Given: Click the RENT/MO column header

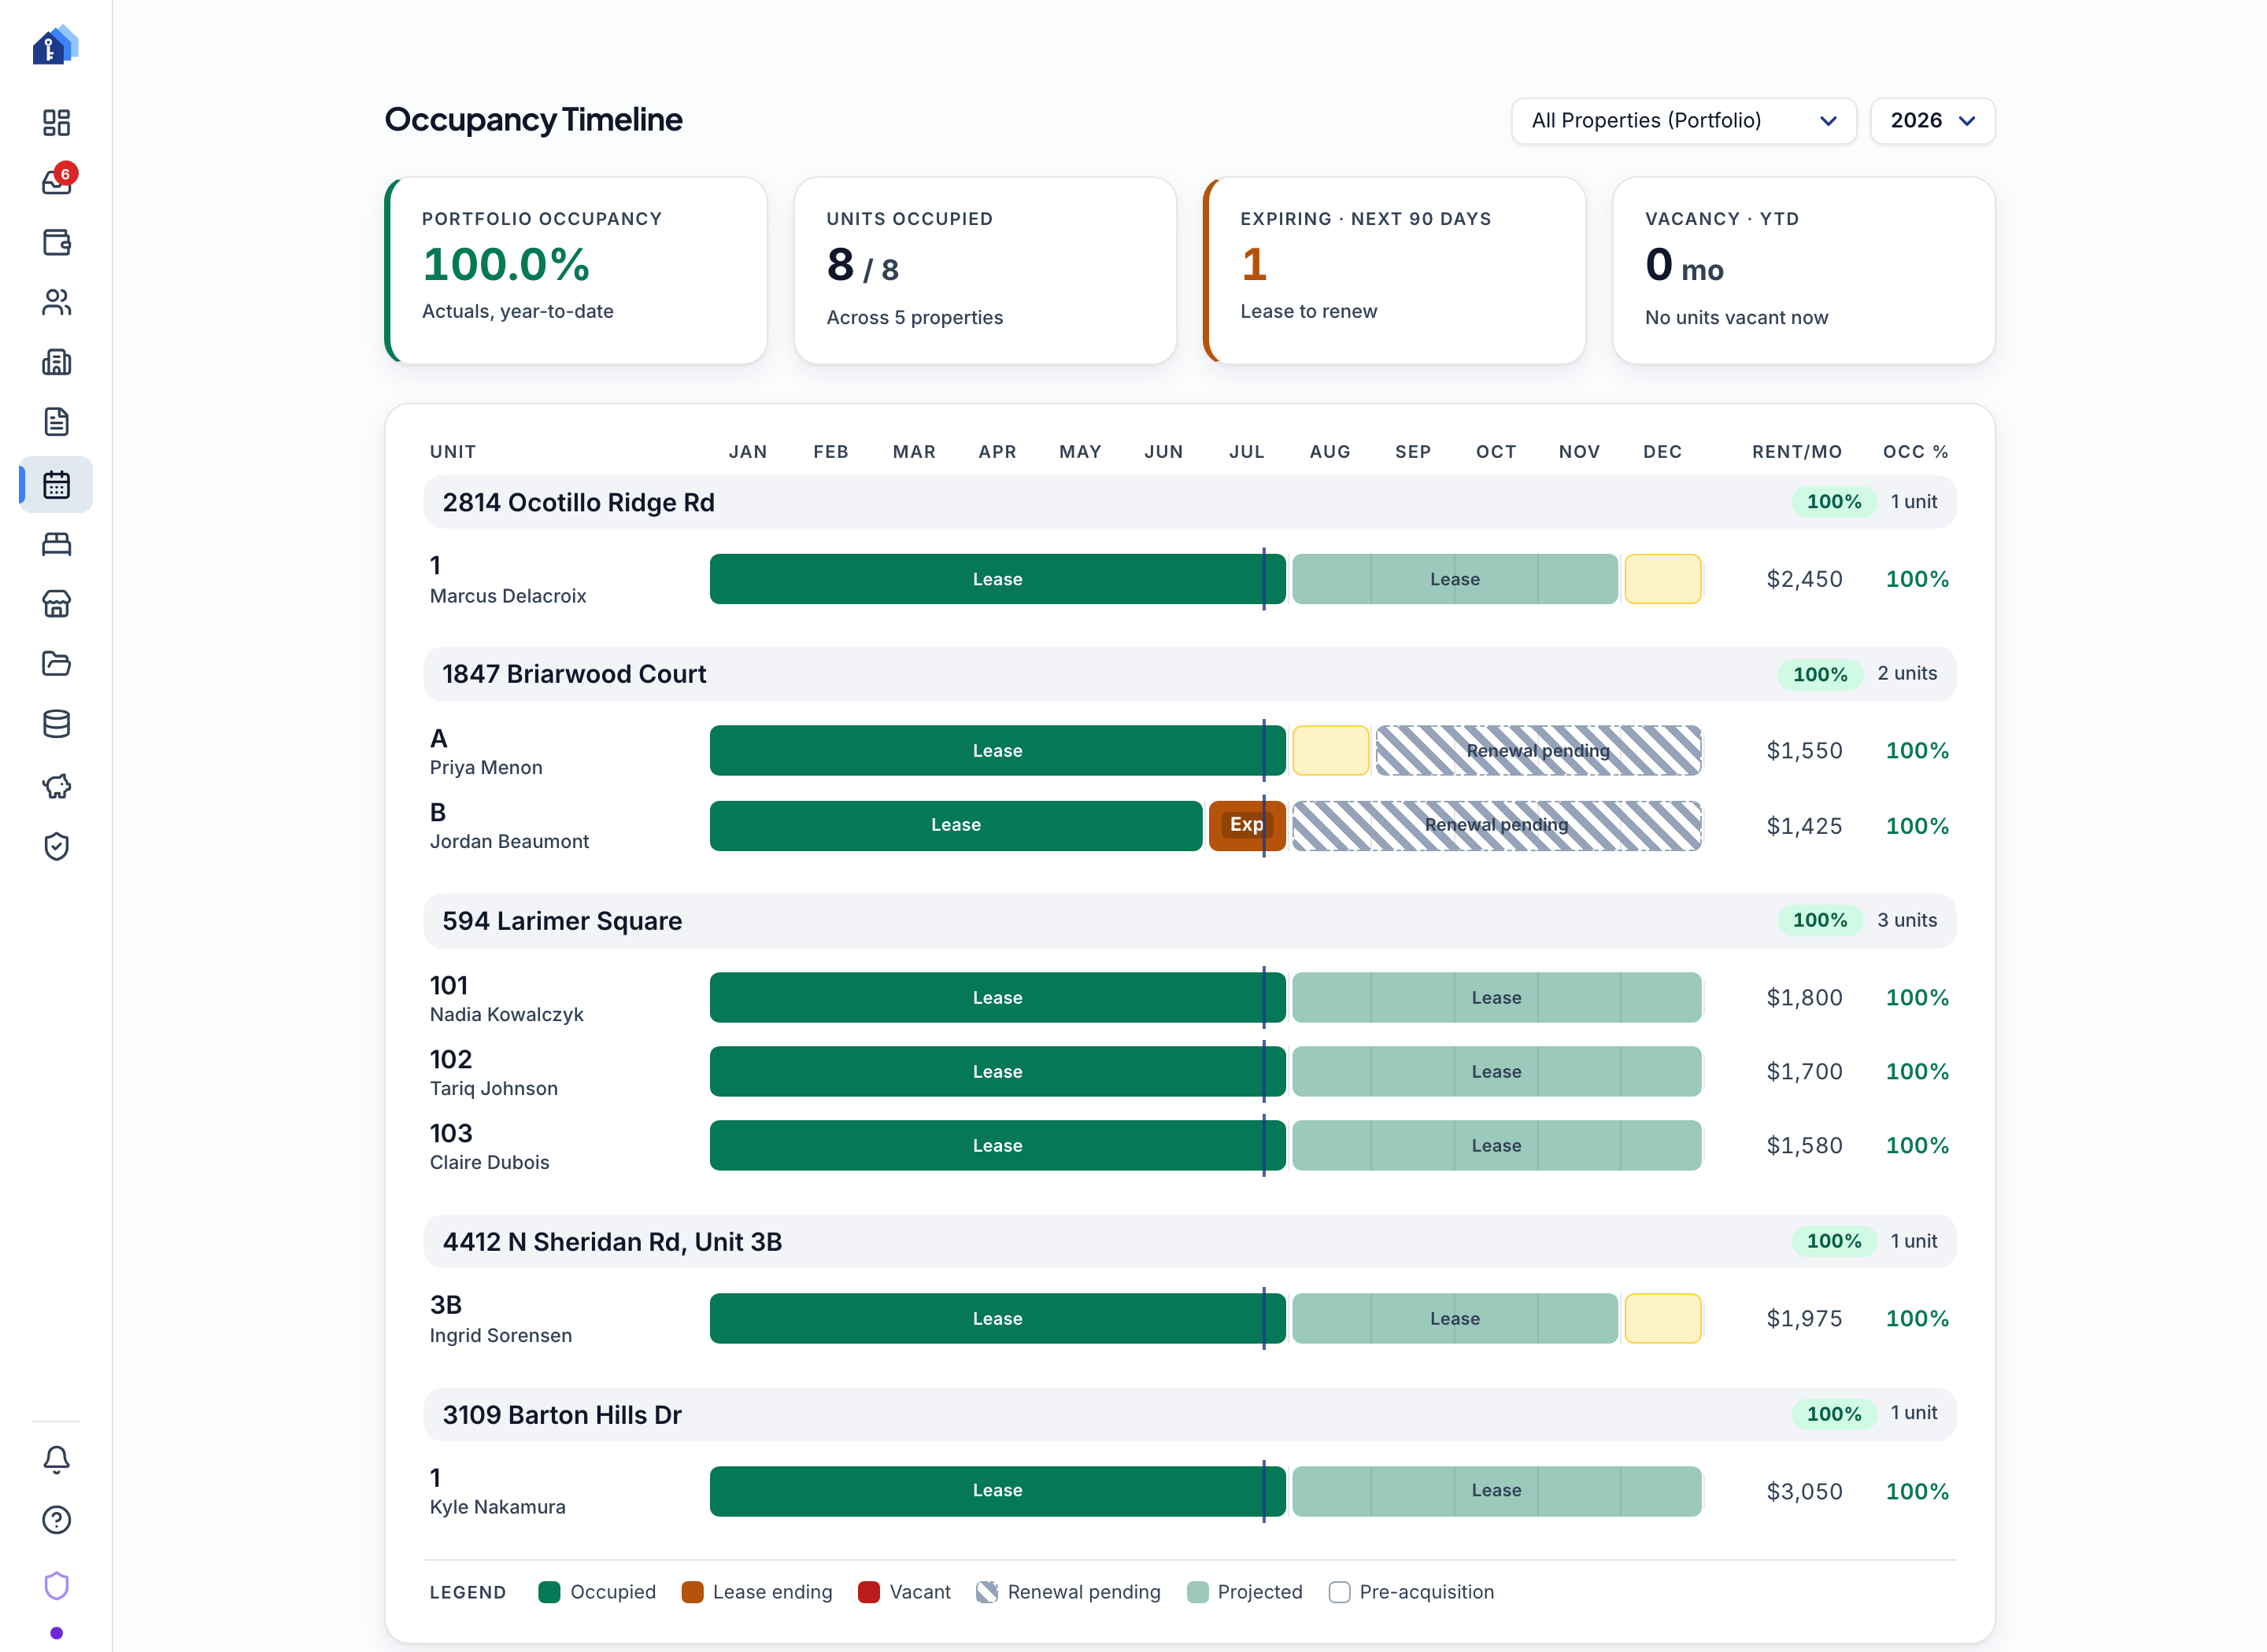Looking at the screenshot, I should click(x=1797, y=452).
